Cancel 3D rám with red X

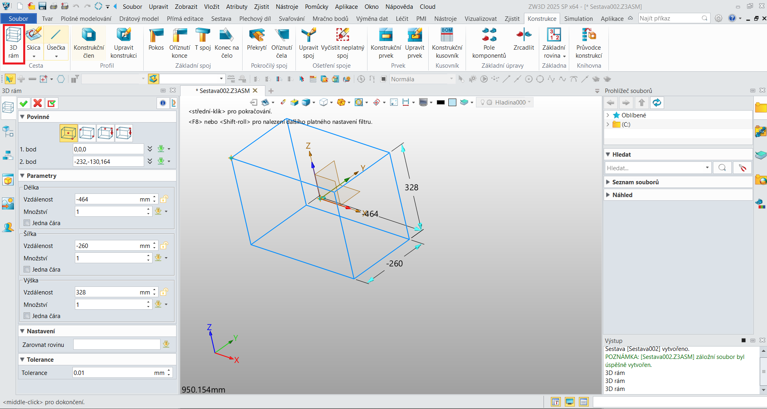(x=38, y=103)
